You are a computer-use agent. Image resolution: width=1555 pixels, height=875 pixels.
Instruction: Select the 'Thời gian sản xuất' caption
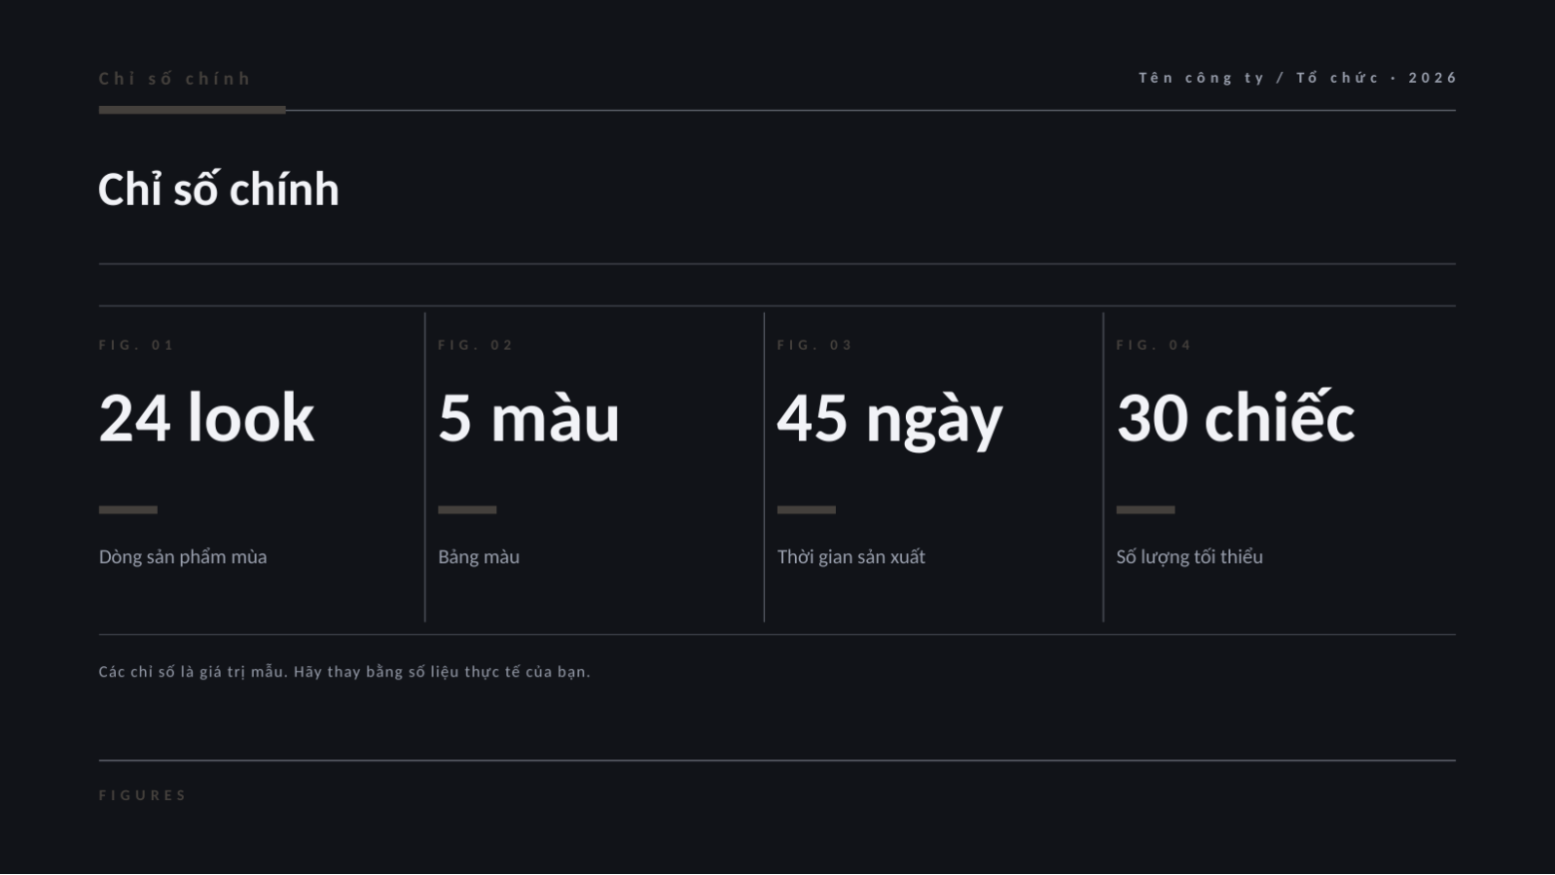coord(851,557)
